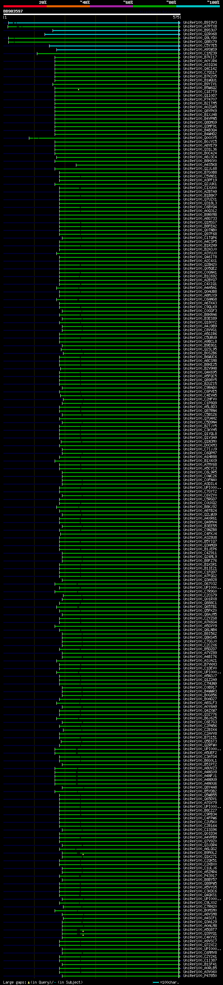Open hit UniRef100_Q1YQL8
Screen dimensions: 223x985
click(x=200, y=434)
